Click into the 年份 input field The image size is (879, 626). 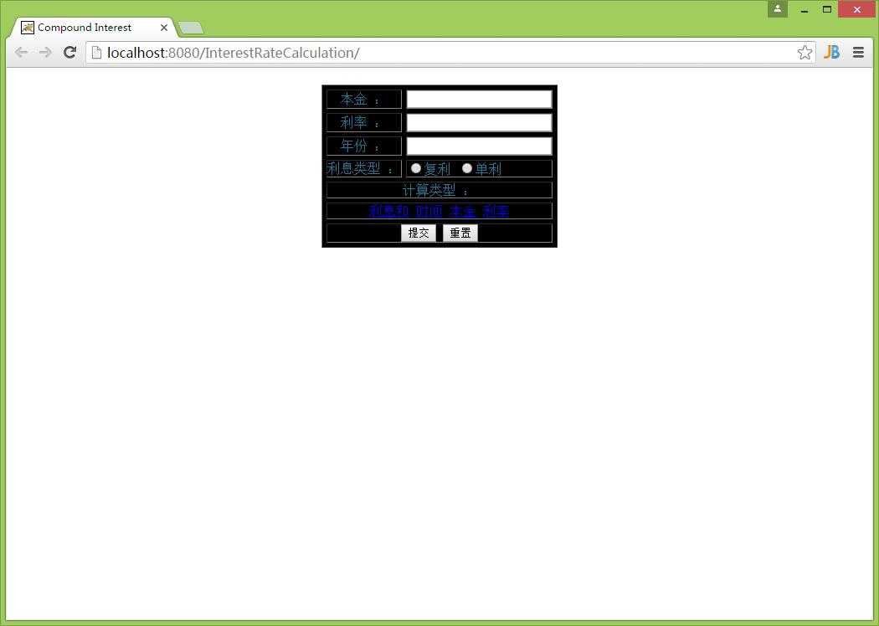pyautogui.click(x=480, y=146)
